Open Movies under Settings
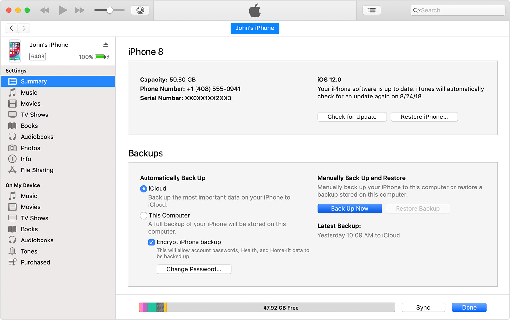This screenshot has width=510, height=320. (58, 104)
